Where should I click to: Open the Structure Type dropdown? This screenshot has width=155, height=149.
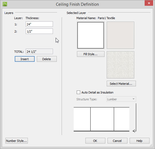[x=121, y=99]
